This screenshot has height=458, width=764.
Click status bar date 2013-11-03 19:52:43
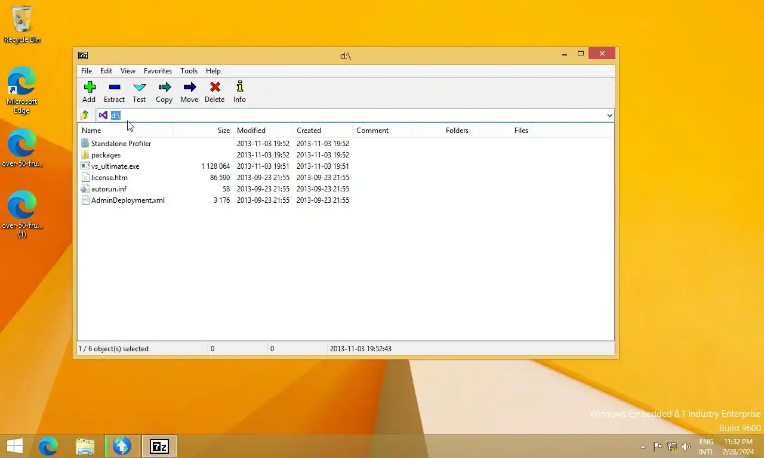click(x=361, y=349)
